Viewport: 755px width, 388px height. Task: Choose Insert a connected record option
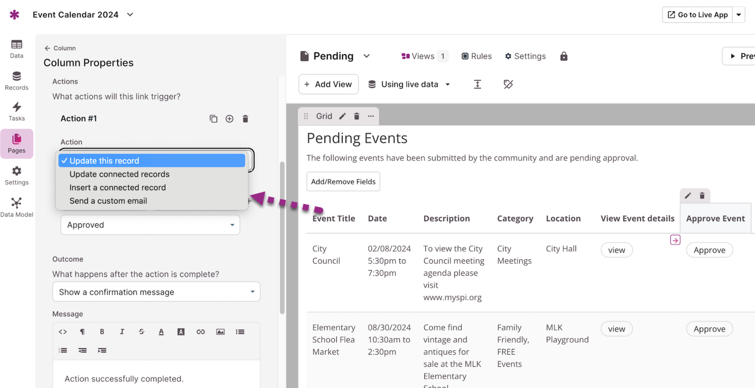coord(117,187)
